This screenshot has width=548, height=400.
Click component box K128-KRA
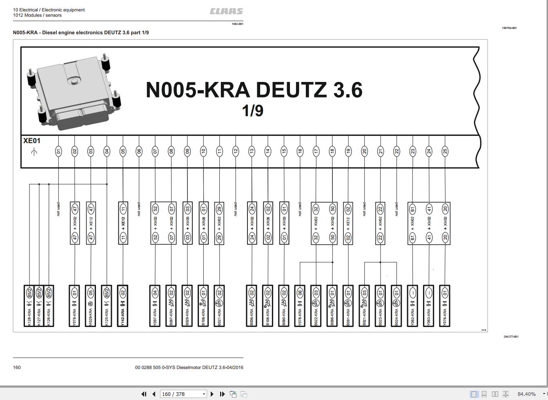coord(29,306)
